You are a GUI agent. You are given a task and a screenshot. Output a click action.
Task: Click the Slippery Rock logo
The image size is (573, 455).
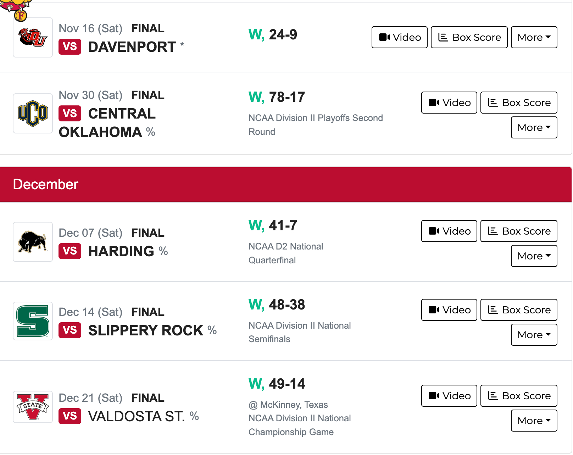(x=33, y=321)
